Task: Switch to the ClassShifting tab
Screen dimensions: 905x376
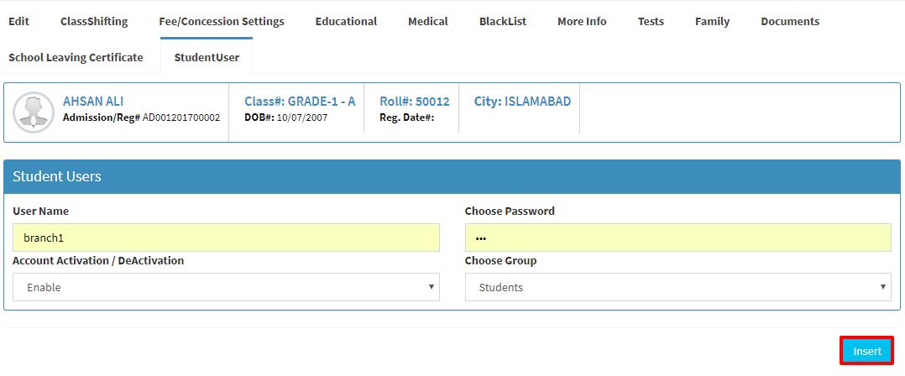Action: 94,21
